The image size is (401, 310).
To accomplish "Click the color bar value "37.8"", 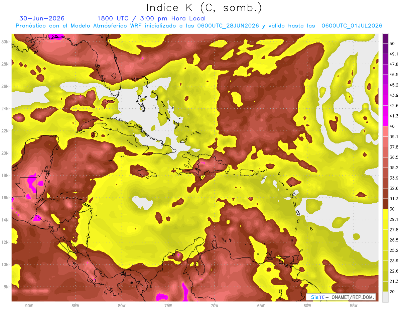I will click(x=394, y=147).
